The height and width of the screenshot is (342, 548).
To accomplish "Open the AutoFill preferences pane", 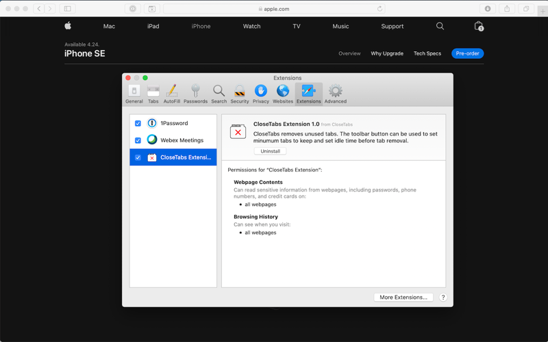I will click(x=172, y=94).
